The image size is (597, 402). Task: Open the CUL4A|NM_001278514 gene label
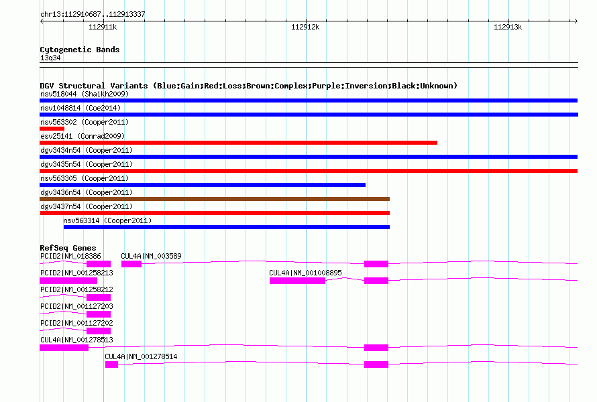pyautogui.click(x=141, y=356)
